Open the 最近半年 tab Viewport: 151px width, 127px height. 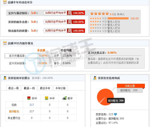coord(45,88)
